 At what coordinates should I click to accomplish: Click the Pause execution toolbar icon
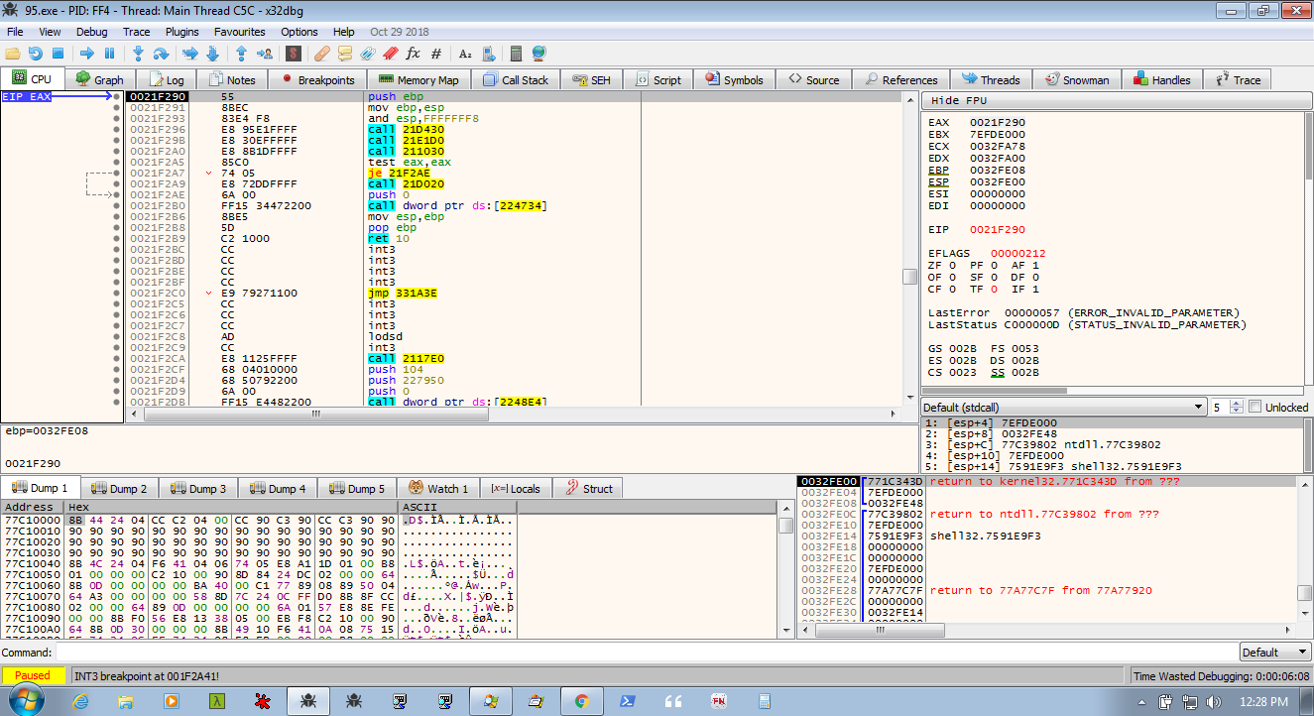tap(109, 54)
